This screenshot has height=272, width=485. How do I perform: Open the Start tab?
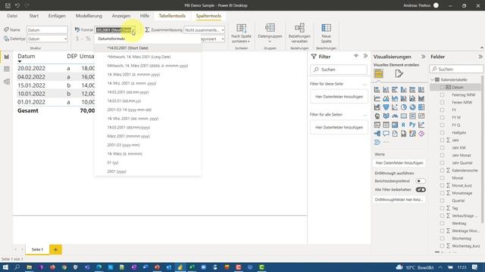coord(33,16)
